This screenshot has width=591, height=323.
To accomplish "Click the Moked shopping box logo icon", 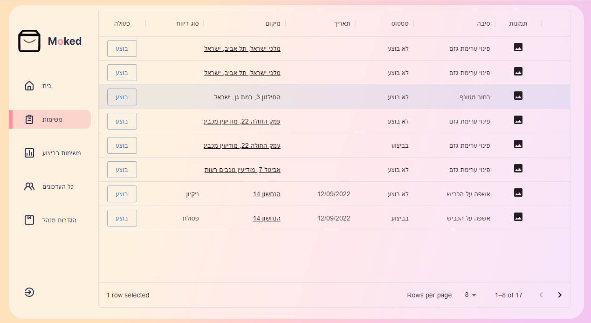I will [x=29, y=41].
